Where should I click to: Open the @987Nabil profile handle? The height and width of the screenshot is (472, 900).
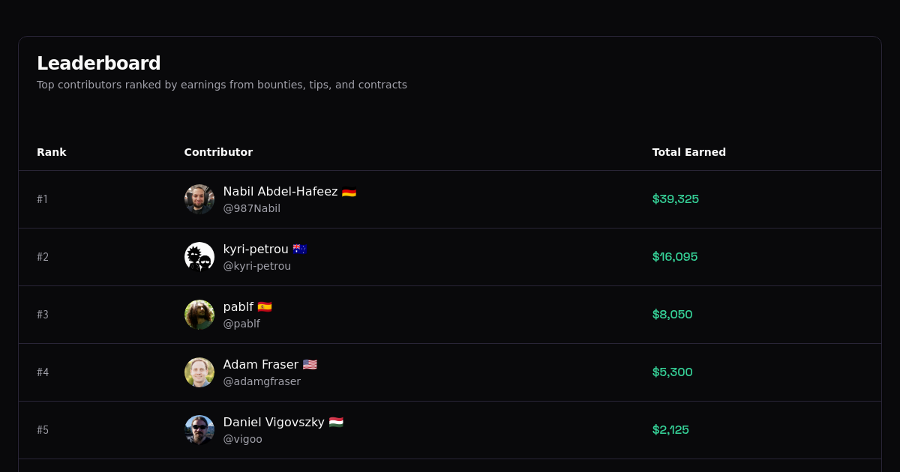tap(252, 208)
